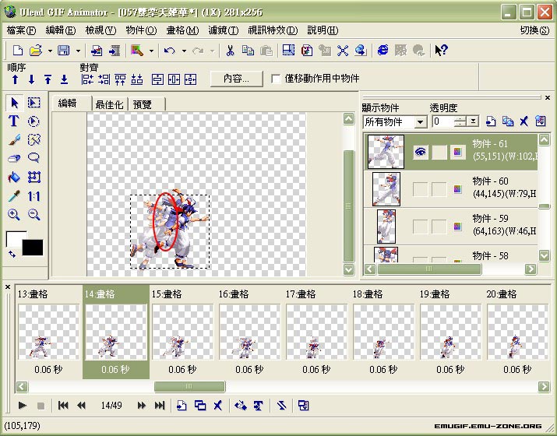The image size is (557, 436).
Task: Open the 檔案(F) menu
Action: 21,30
